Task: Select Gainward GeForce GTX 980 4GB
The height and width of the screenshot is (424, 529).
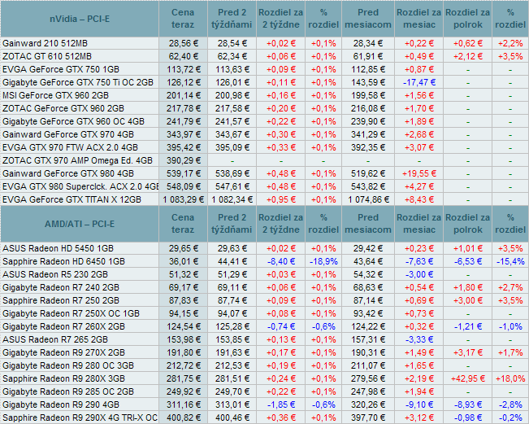Action: [68, 173]
